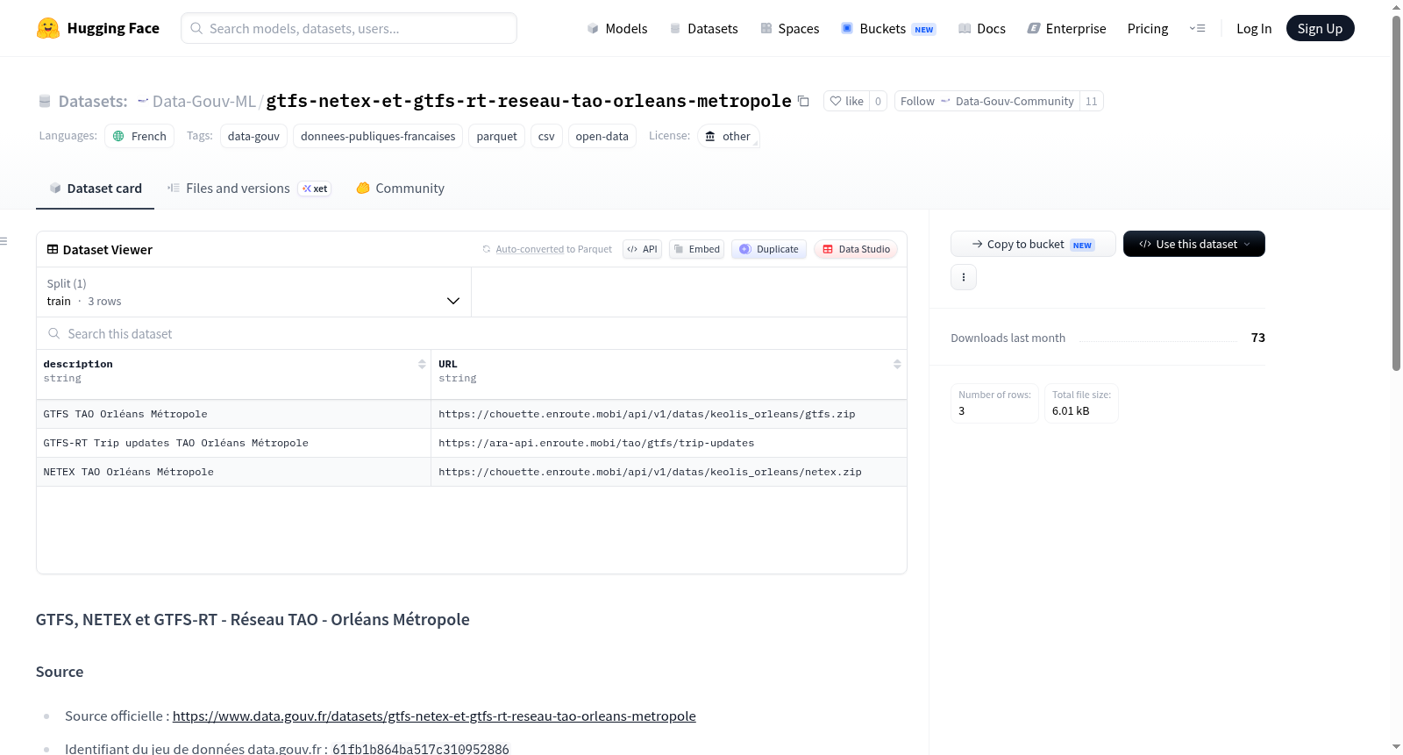
Task: Select the gtfs.zip URL cell
Action: 669,414
